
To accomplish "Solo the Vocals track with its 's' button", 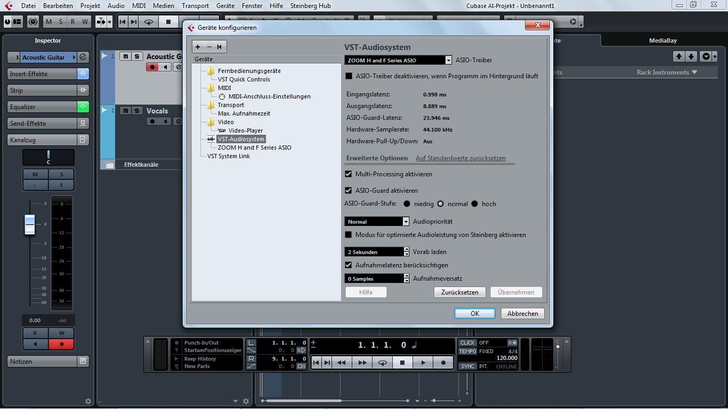I will pos(137,111).
